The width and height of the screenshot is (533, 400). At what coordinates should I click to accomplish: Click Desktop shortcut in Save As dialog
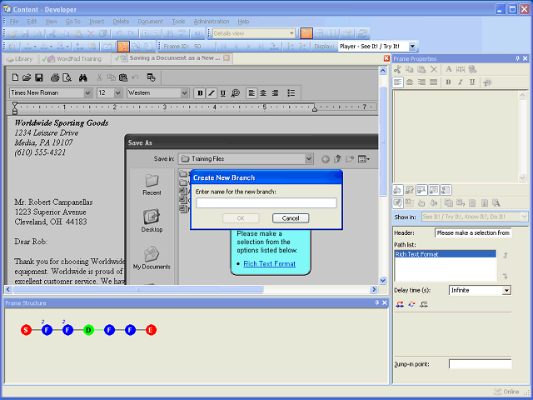coord(152,220)
